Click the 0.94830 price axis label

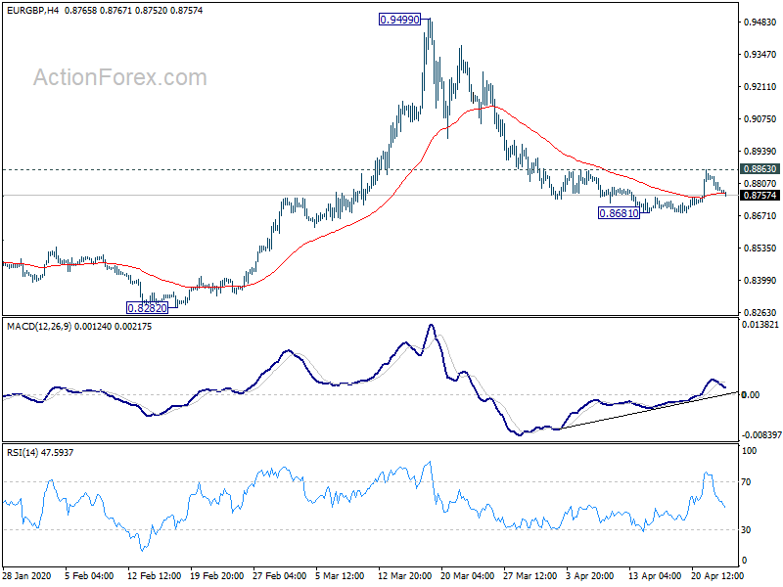760,22
